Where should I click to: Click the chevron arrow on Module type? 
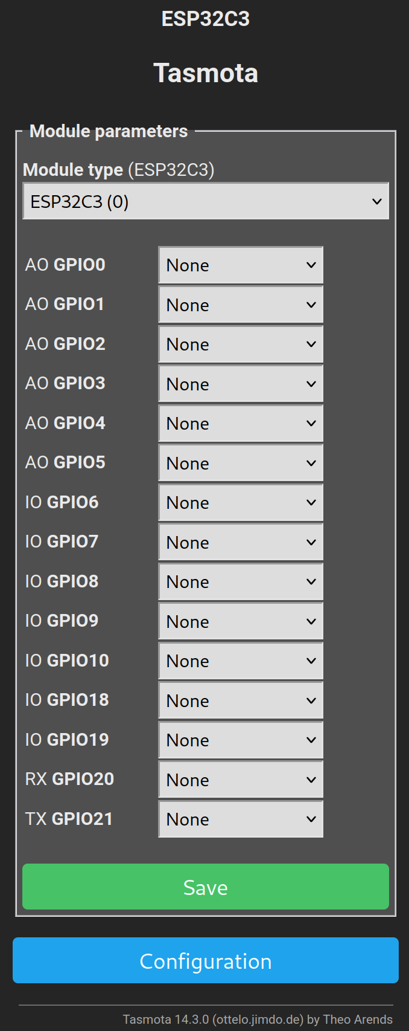coord(377,201)
